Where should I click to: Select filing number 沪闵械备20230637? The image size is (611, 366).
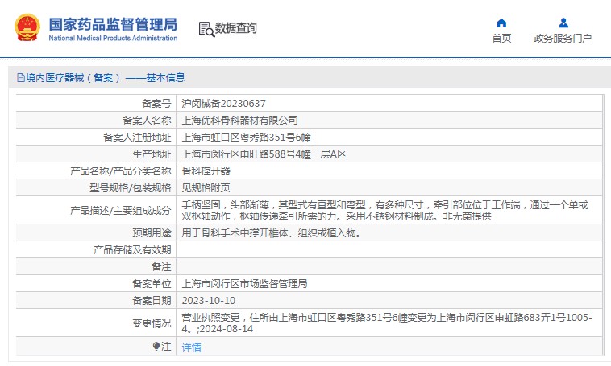point(223,104)
